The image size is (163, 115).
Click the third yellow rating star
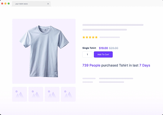[x=90, y=37]
